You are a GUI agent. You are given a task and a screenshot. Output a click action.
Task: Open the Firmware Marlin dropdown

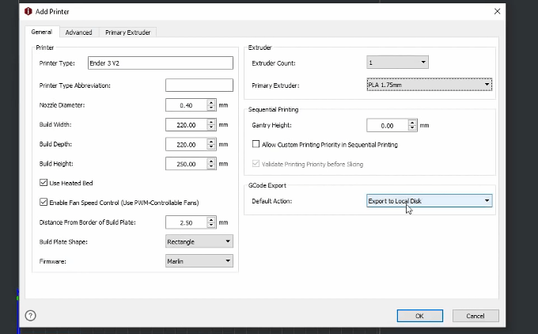[199, 261]
